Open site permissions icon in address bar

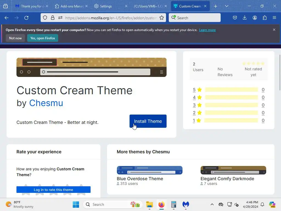[60, 18]
